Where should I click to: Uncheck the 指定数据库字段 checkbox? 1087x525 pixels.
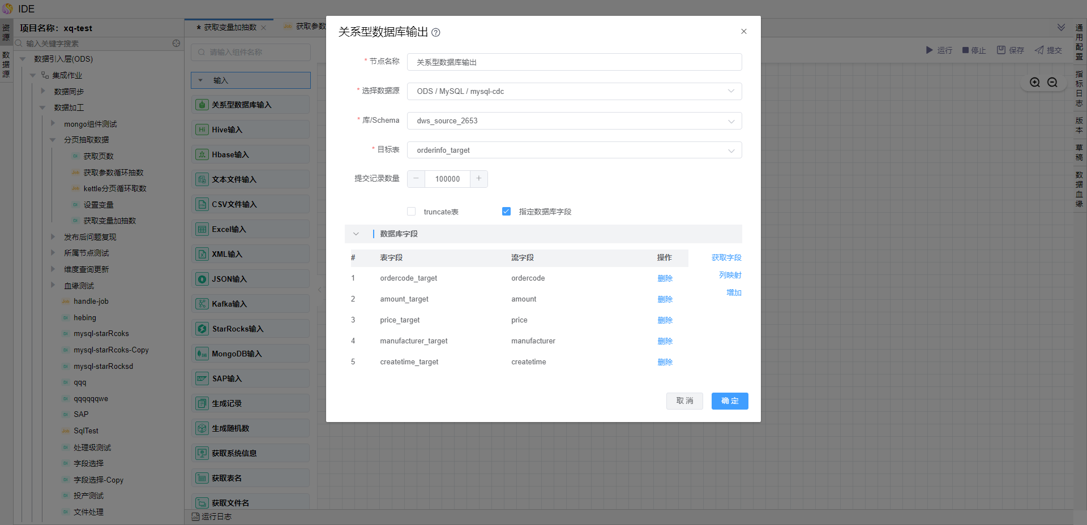click(x=506, y=212)
